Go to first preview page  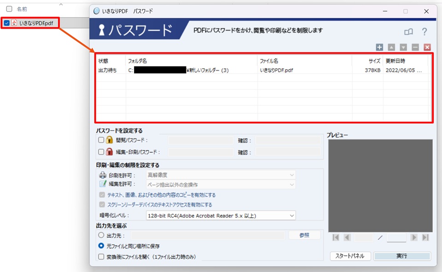(336, 237)
